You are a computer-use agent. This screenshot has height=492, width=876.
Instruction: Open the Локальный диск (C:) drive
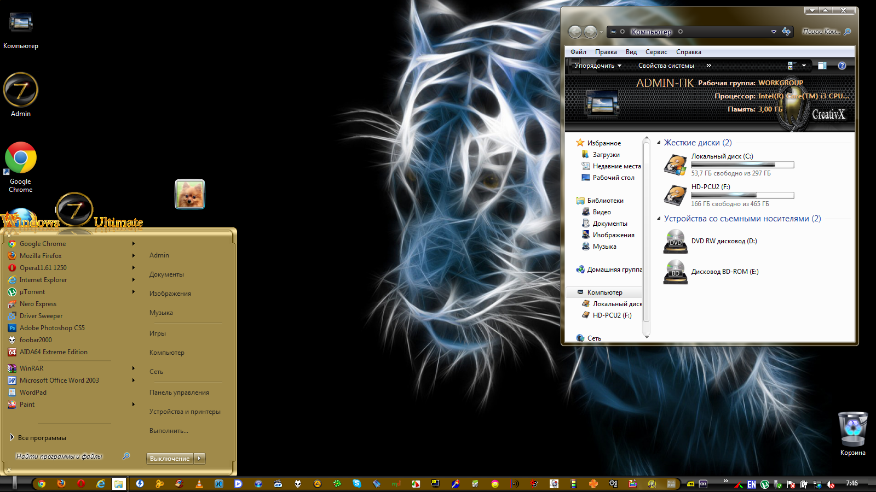pos(722,156)
